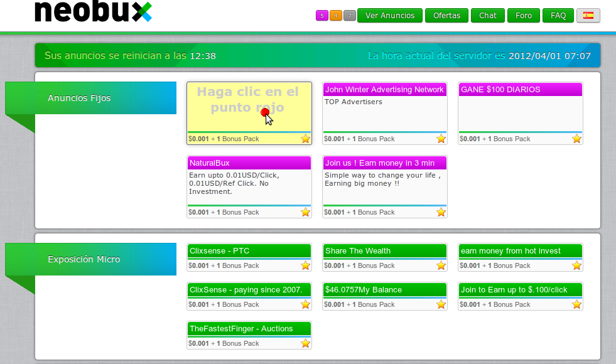Open the John Winter Advertising Network ad

(x=384, y=90)
